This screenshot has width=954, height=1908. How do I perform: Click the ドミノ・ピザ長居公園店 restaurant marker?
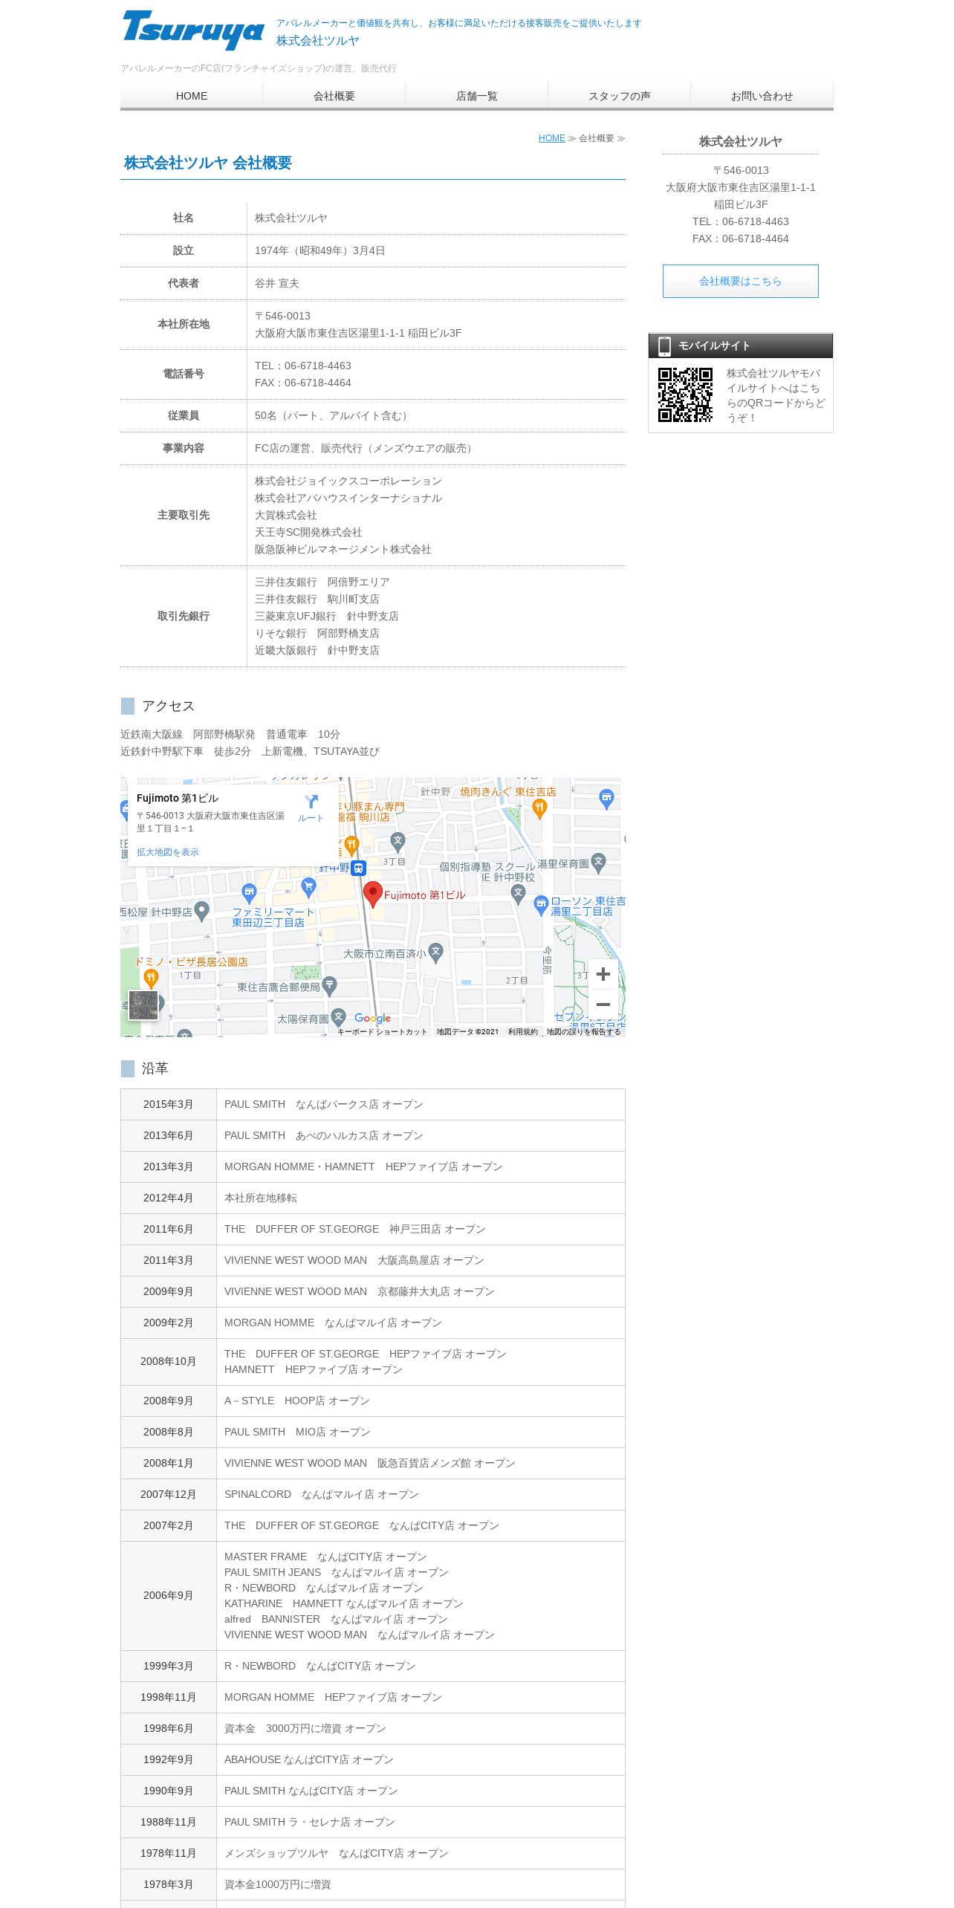coord(151,979)
